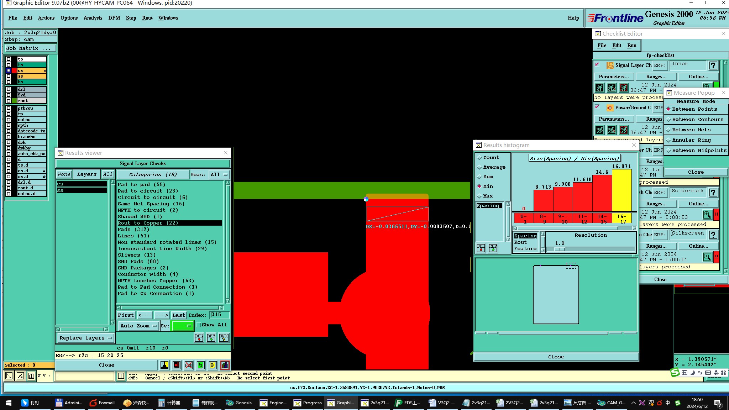The width and height of the screenshot is (729, 410).
Task: Run Signal Layer check first runner icon
Action: [x=599, y=88]
